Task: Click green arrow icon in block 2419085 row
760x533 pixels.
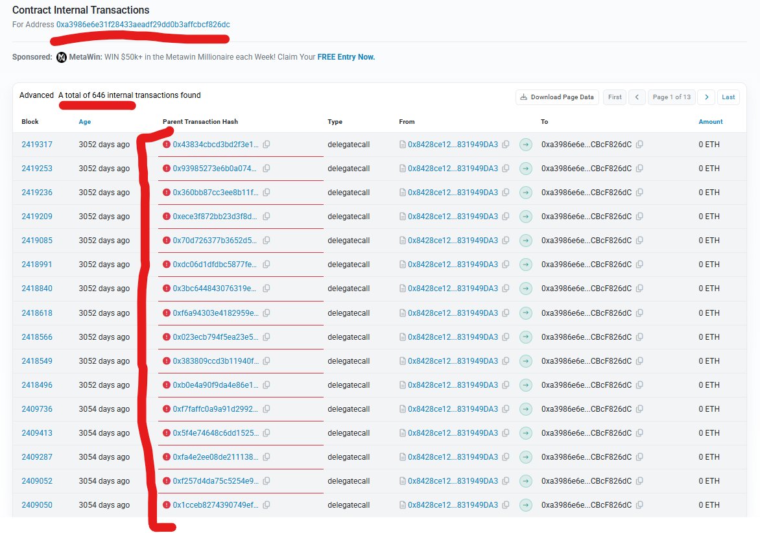Action: 525,241
